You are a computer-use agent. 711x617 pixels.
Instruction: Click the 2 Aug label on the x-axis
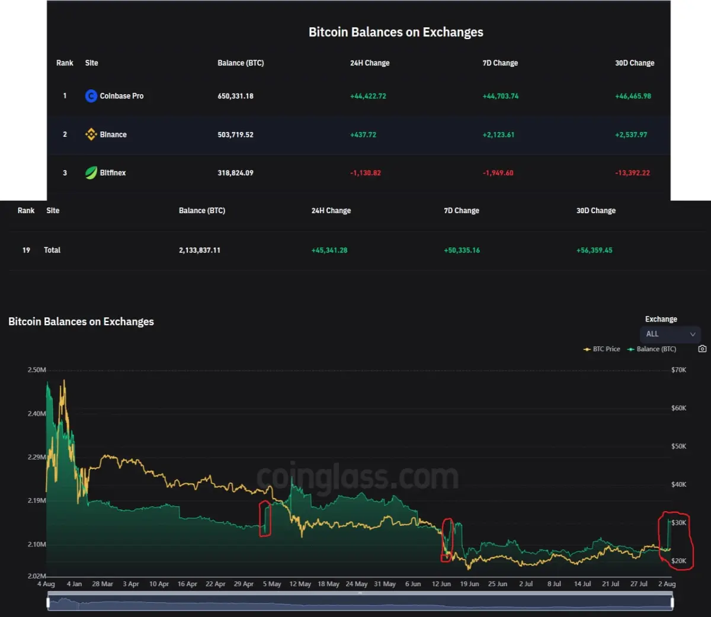pos(667,584)
